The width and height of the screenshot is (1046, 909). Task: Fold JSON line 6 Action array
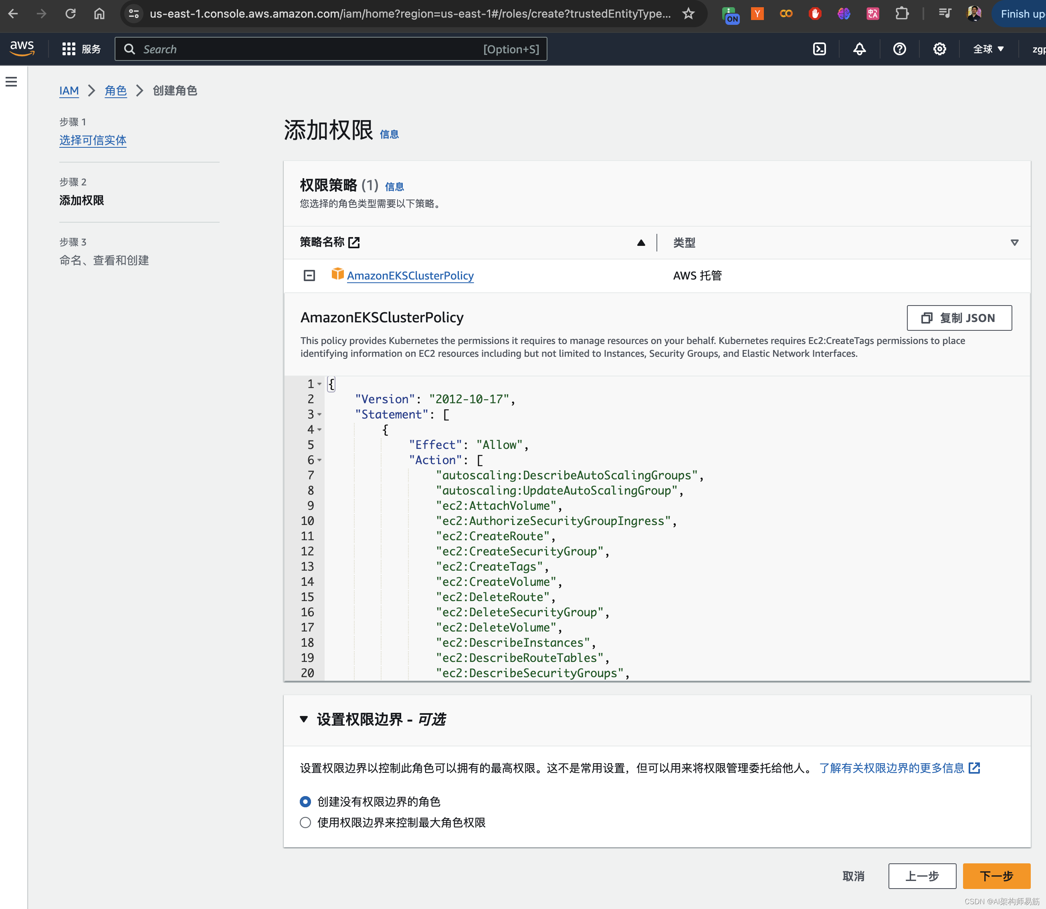click(x=319, y=461)
